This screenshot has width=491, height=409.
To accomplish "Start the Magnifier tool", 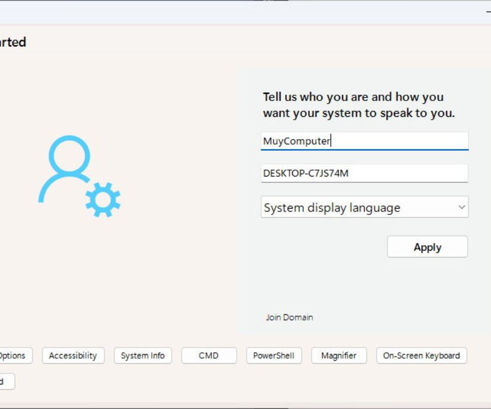I will pyautogui.click(x=339, y=355).
